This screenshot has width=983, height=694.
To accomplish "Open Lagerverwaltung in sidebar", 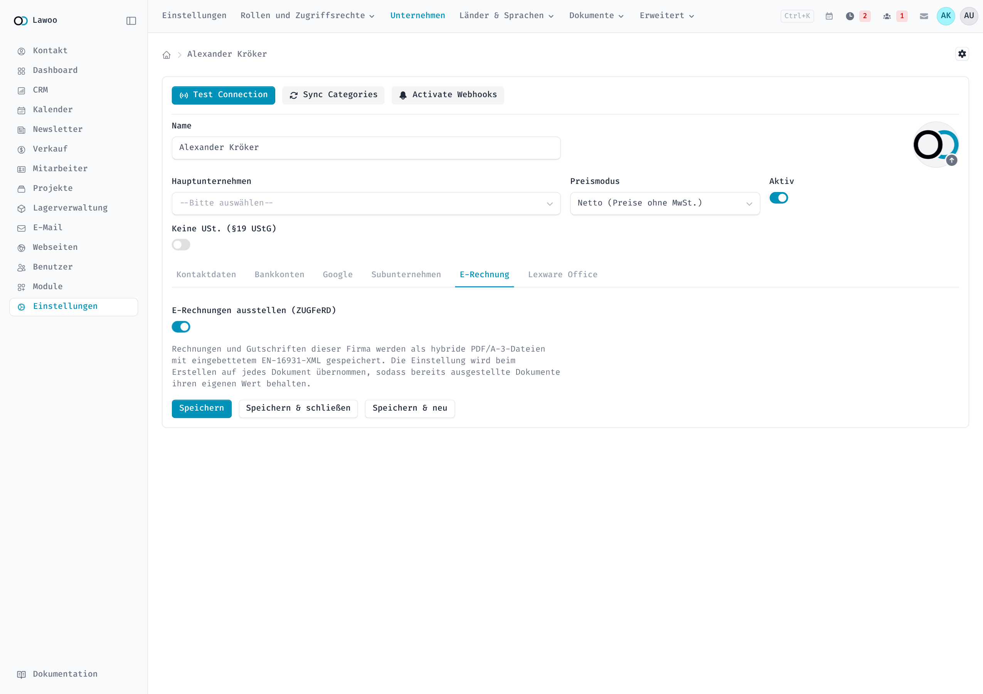I will point(74,208).
